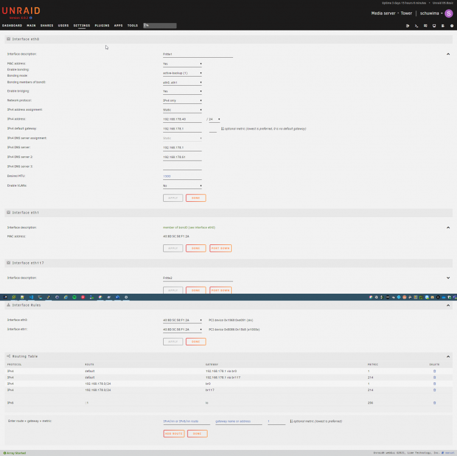Viewport: 457px width, 456px height.
Task: Click the IPv4 default gateway field
Action: pos(182,128)
